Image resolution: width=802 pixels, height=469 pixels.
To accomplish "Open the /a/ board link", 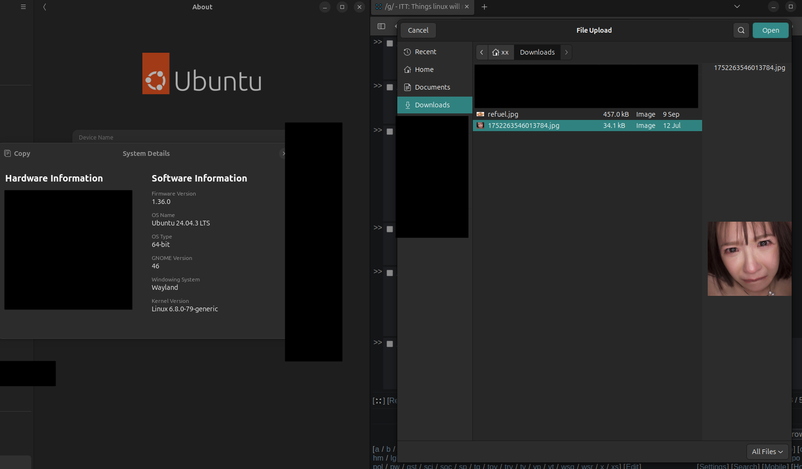I will [x=377, y=449].
